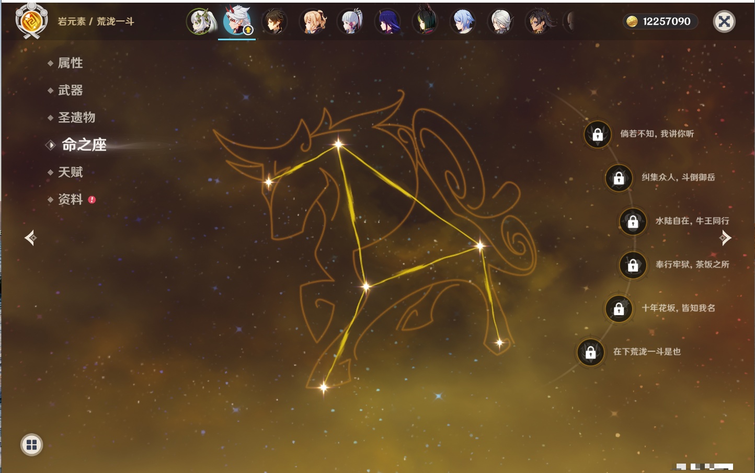Viewport: 755px width, 473px height.
Task: Go to next character with right arrow
Action: [725, 238]
